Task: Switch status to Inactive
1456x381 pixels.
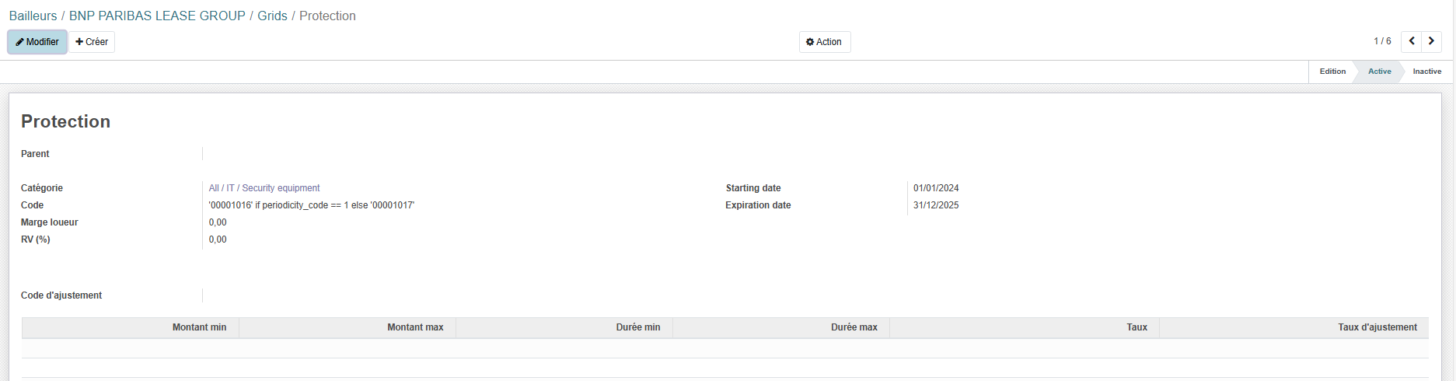Action: [x=1426, y=72]
